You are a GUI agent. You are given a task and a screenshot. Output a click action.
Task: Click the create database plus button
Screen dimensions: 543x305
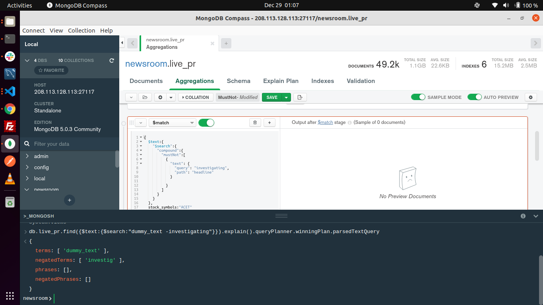tap(70, 200)
